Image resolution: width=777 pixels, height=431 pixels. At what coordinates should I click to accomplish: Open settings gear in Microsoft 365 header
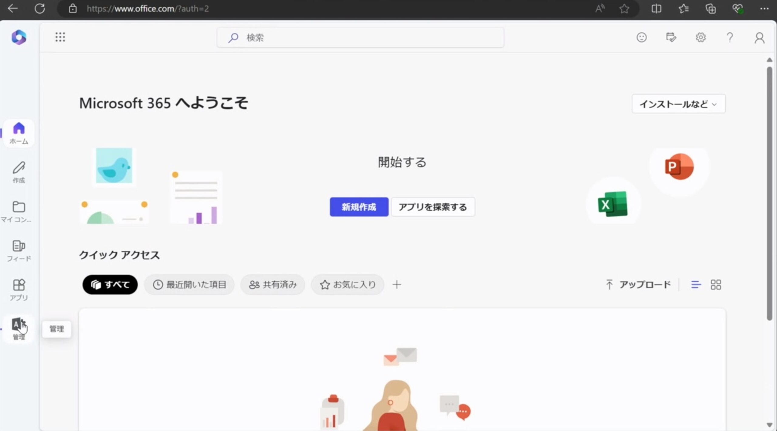[x=701, y=37]
